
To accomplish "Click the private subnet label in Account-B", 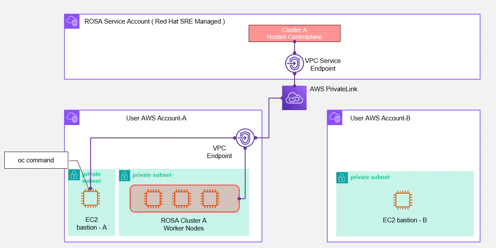I will (370, 177).
